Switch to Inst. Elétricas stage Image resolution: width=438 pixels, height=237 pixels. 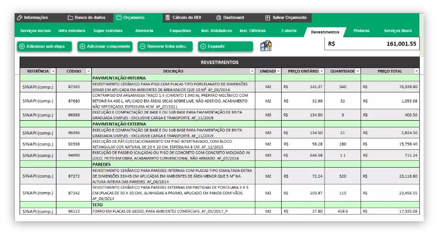(252, 31)
